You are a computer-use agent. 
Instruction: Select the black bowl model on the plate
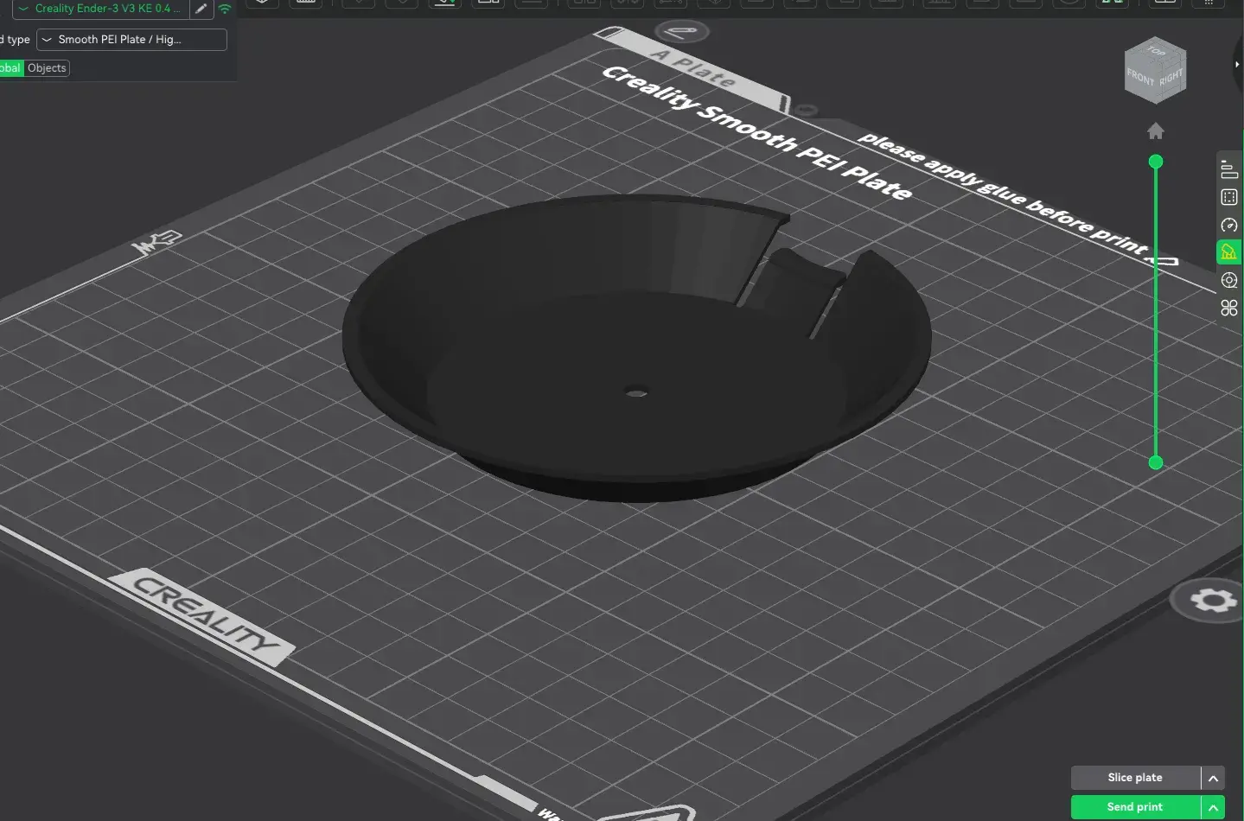click(x=636, y=349)
